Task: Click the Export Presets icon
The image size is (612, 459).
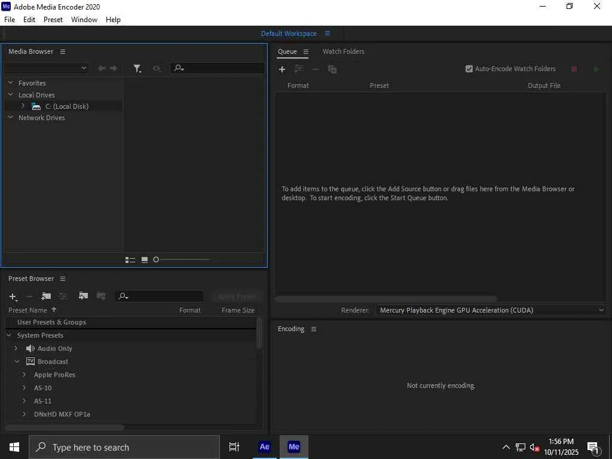Action: (x=100, y=296)
